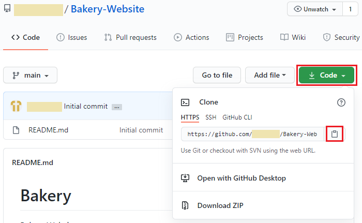The image size is (362, 223).
Task: Click the Clone help question mark icon
Action: (x=341, y=102)
